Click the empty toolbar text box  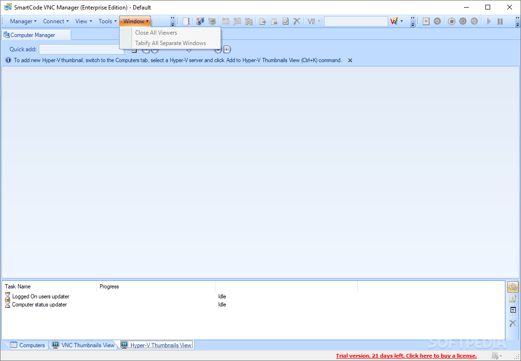pos(356,21)
